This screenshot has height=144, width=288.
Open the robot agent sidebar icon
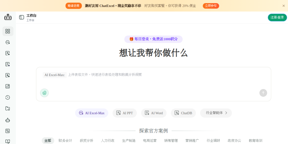point(8,120)
